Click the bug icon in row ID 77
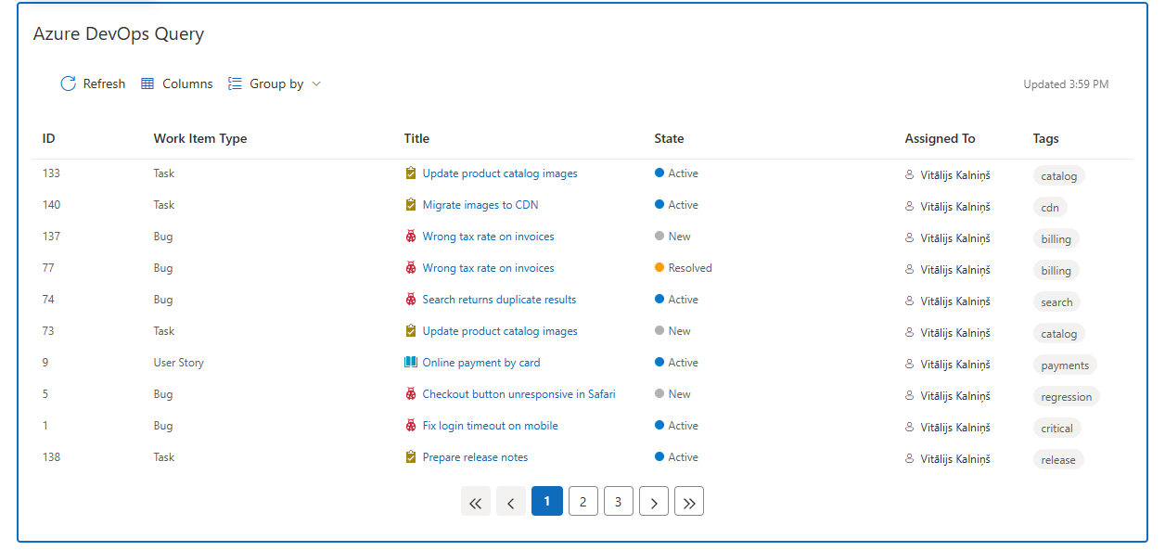1165x551 pixels. pos(411,268)
